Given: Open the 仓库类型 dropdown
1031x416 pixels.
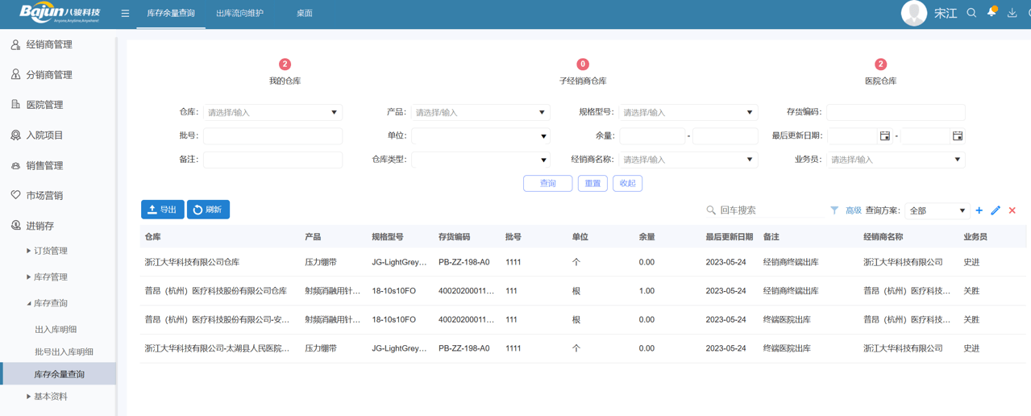Looking at the screenshot, I should pos(480,160).
